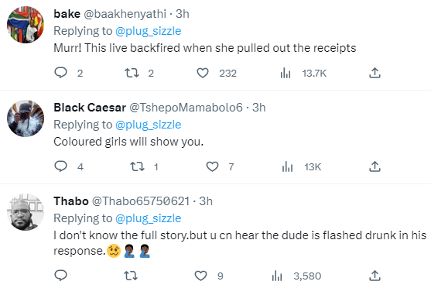
Task: View analytics for bake's 13.7K views tweet
Action: [286, 74]
